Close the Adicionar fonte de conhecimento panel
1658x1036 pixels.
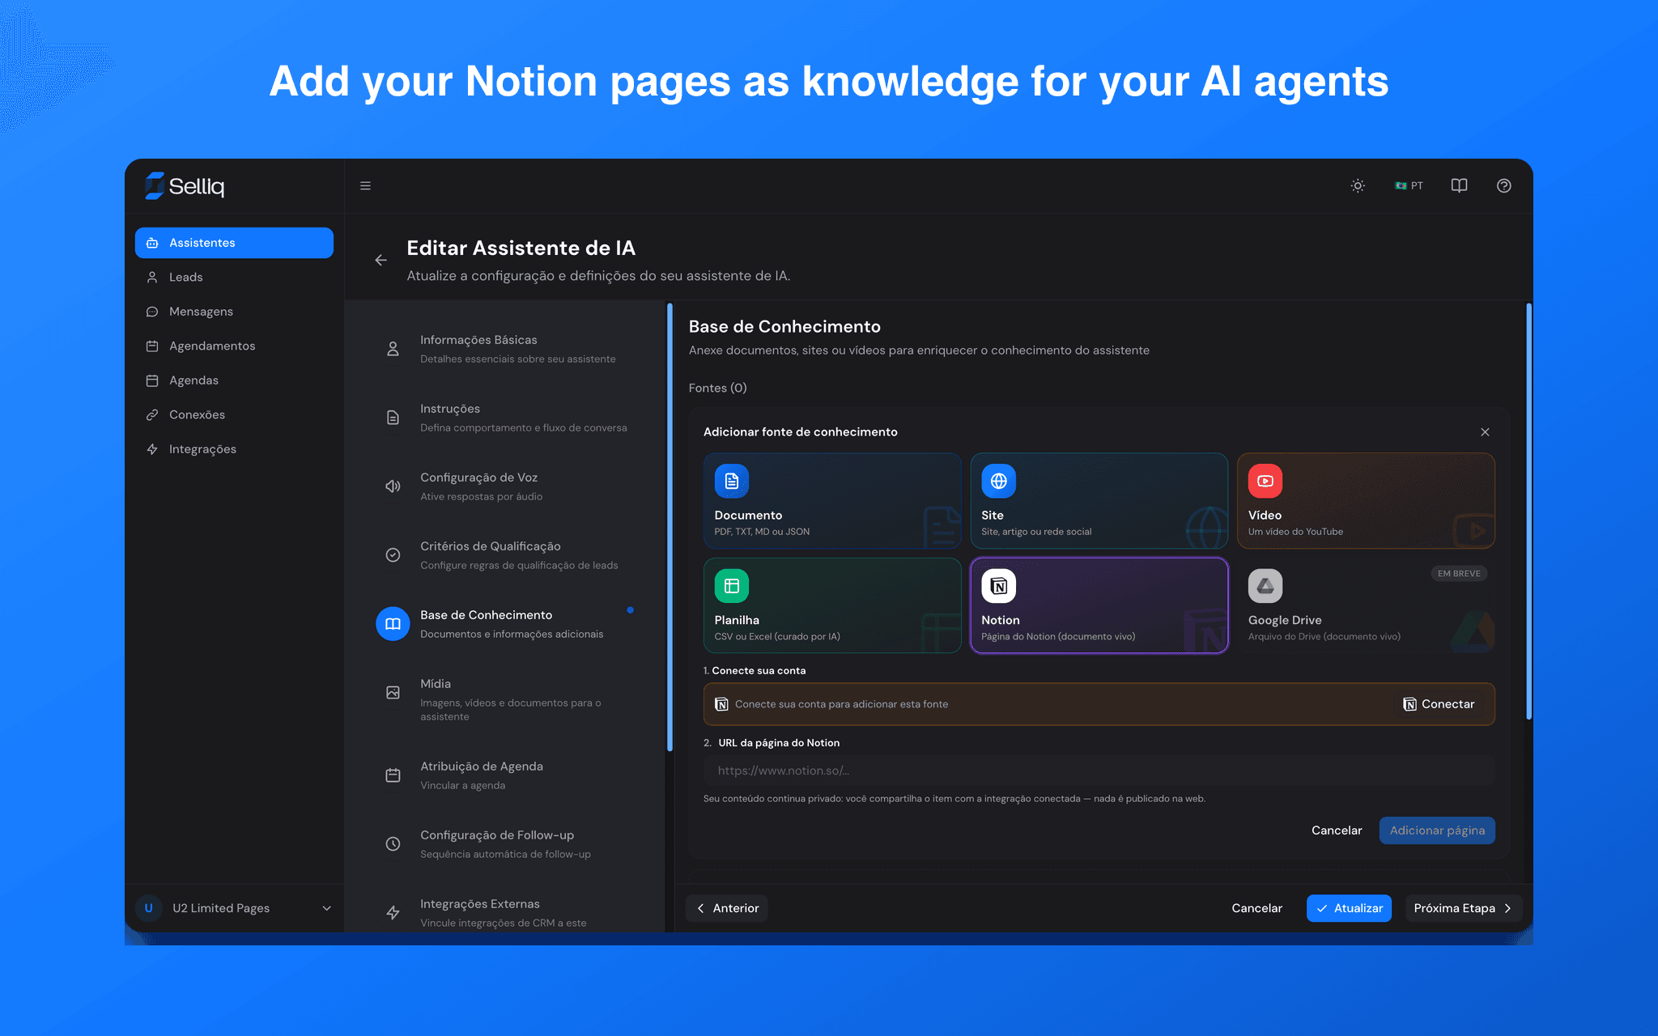[x=1485, y=432]
